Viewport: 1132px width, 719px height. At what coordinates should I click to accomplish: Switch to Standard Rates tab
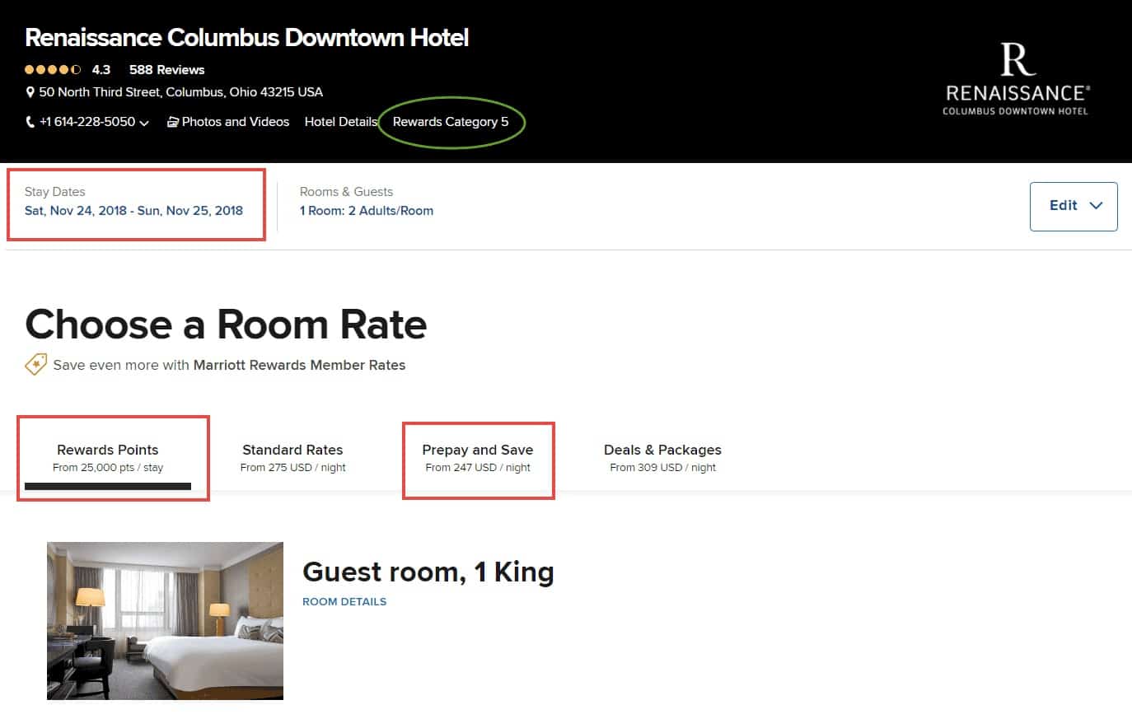click(x=292, y=457)
